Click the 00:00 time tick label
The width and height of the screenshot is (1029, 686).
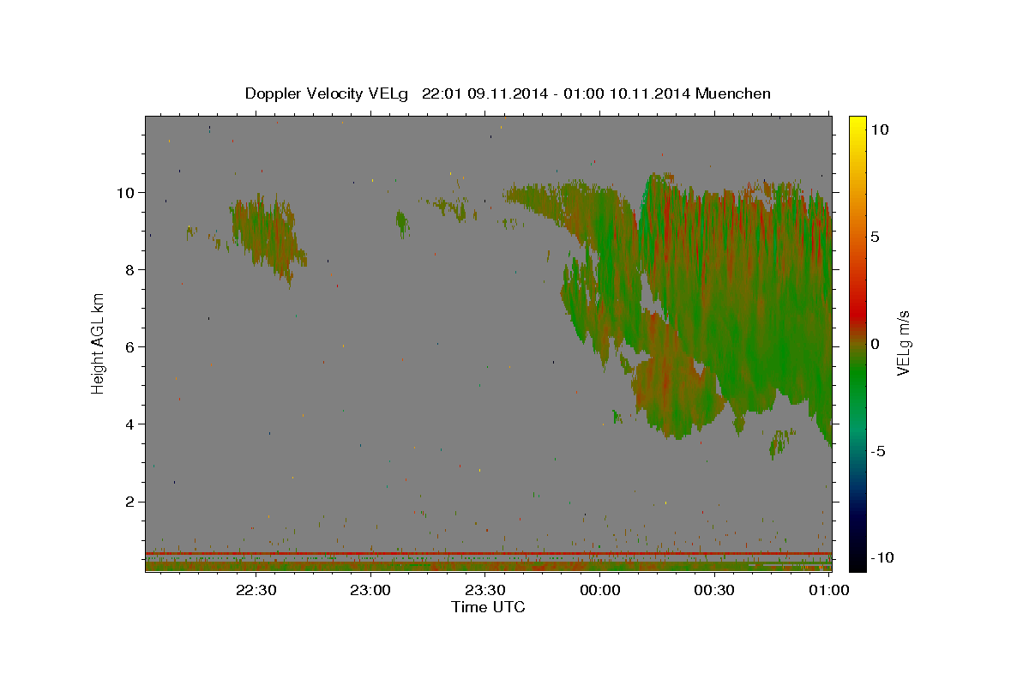click(600, 590)
